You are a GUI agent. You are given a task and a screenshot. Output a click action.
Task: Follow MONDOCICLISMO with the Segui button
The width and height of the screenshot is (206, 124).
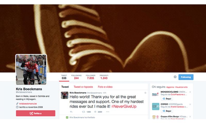point(167,99)
